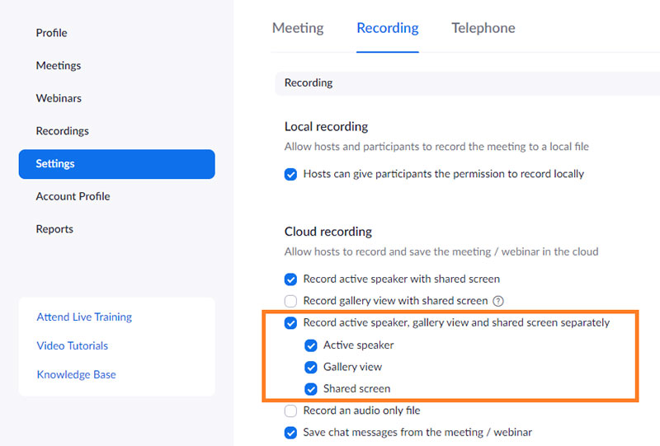Switch to the Meeting tab
660x446 pixels.
[298, 28]
